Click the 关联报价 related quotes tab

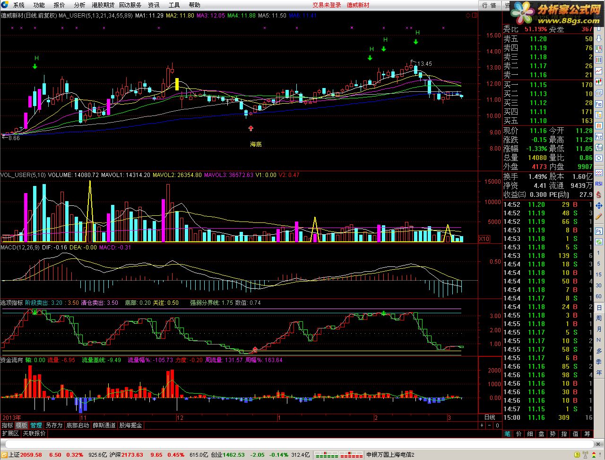click(34, 433)
